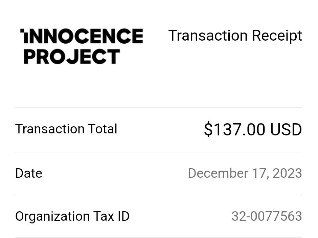Select the word ID in the tax label
318x238 pixels.
point(123,216)
